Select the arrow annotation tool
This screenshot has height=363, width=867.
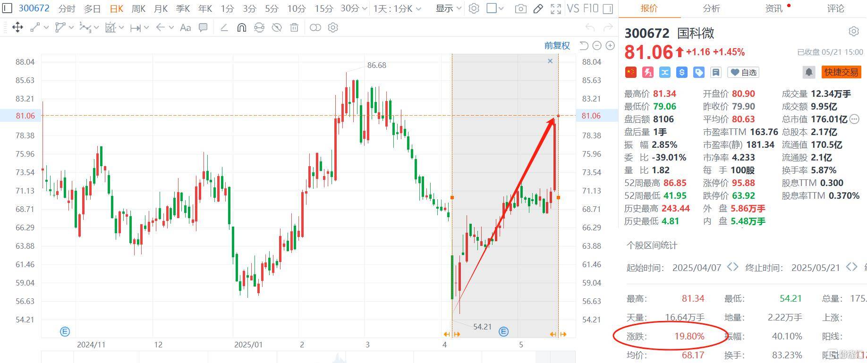[x=161, y=27]
